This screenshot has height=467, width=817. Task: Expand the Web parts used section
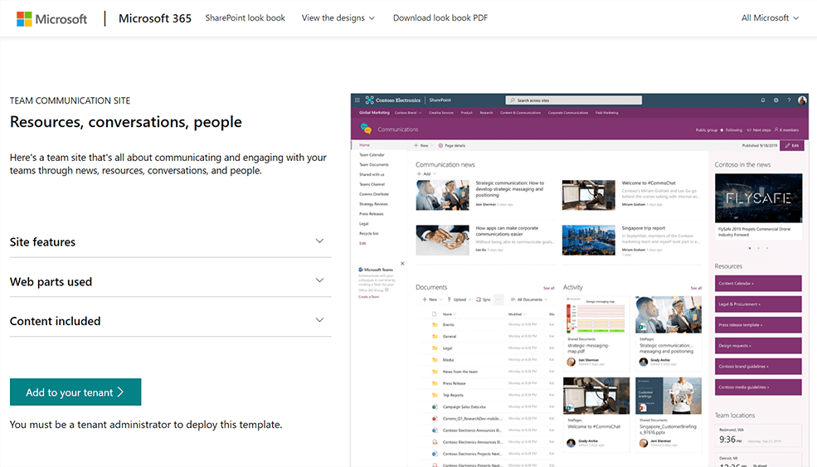tap(170, 281)
